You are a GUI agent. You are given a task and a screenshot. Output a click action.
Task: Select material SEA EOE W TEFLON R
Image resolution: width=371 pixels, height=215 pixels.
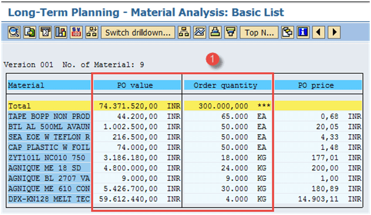[x=49, y=137]
